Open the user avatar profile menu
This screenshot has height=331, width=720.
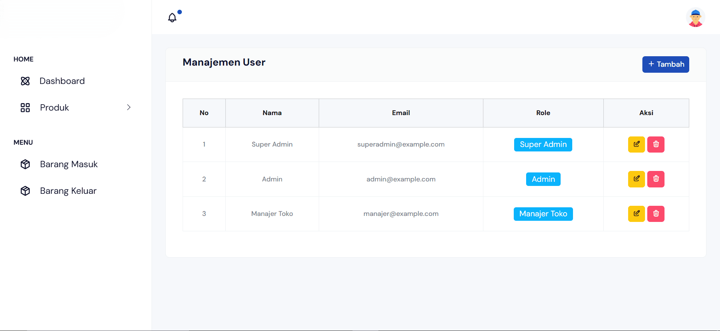(695, 18)
